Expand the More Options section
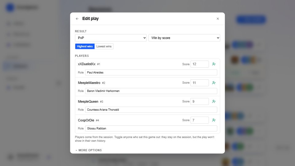The height and width of the screenshot is (166, 295). coord(88,150)
